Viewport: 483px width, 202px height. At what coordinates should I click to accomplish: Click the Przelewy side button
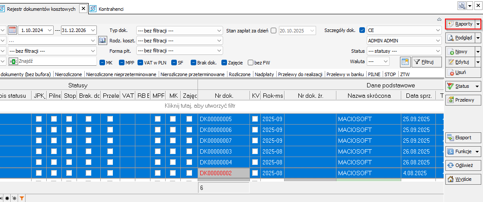tap(463, 100)
